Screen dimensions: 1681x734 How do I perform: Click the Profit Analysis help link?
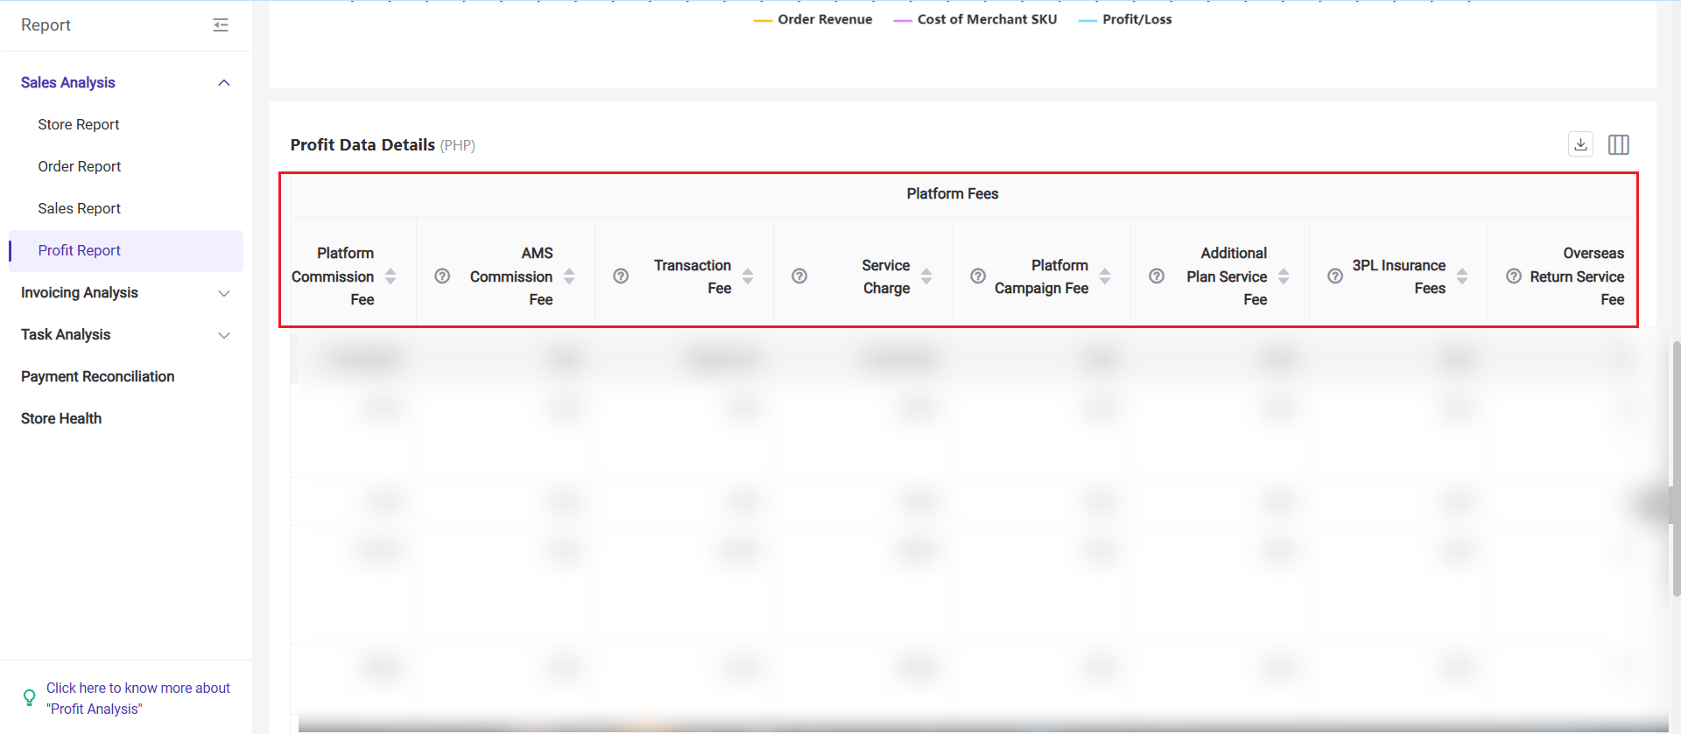tap(137, 698)
